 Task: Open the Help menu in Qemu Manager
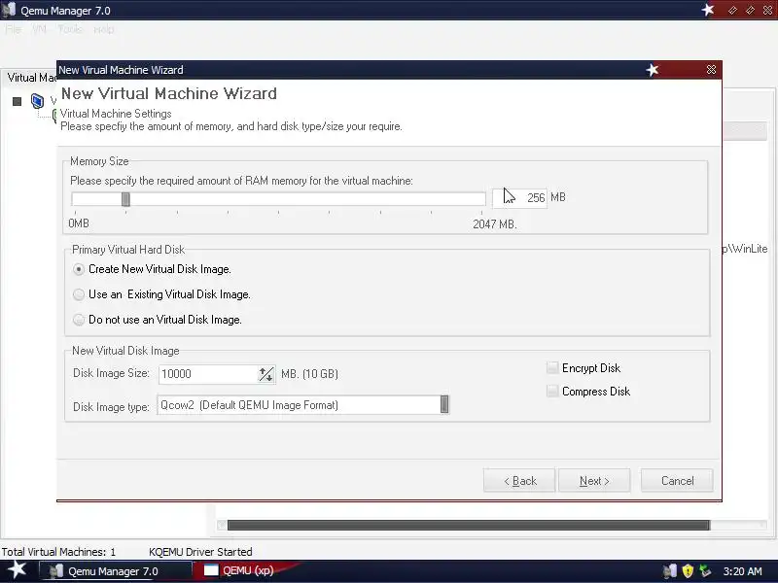[104, 29]
